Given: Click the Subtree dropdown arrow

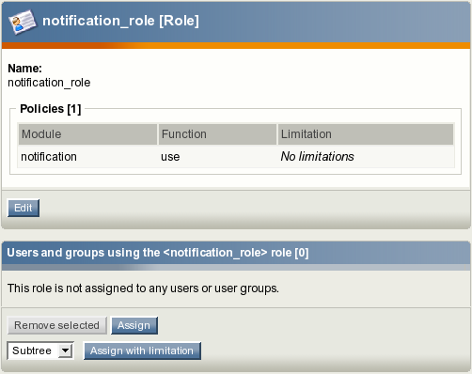Looking at the screenshot, I should tap(65, 351).
